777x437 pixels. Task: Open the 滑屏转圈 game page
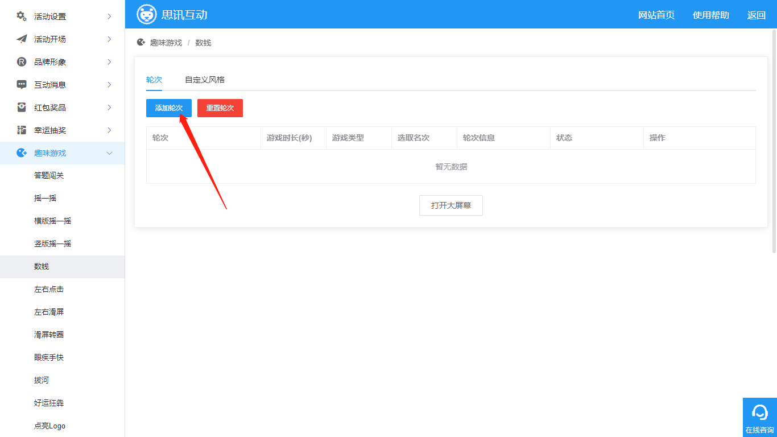tap(63, 335)
